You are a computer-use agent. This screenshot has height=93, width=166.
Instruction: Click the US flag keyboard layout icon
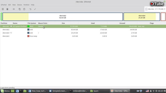[147, 91]
